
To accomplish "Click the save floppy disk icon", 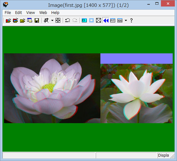I will (x=37, y=20).
